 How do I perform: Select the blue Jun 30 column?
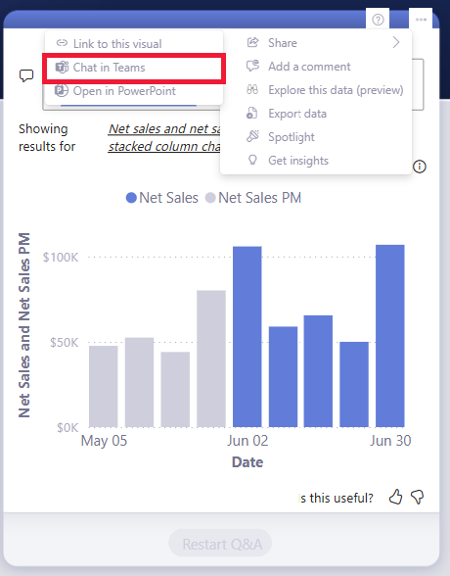tap(390, 336)
